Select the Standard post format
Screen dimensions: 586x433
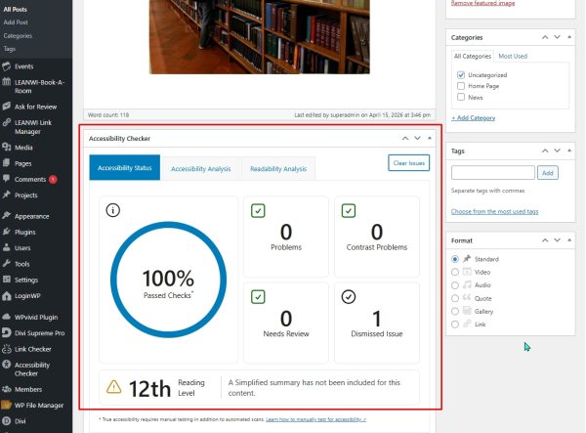pyautogui.click(x=455, y=259)
